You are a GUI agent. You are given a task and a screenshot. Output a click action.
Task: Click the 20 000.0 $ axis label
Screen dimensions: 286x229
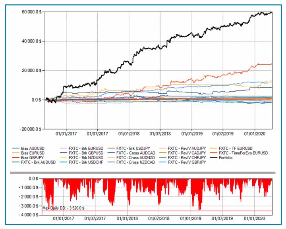click(31, 71)
